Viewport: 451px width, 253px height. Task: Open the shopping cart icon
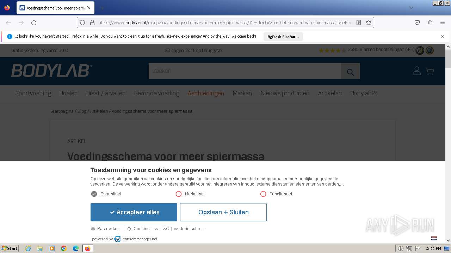pyautogui.click(x=430, y=71)
